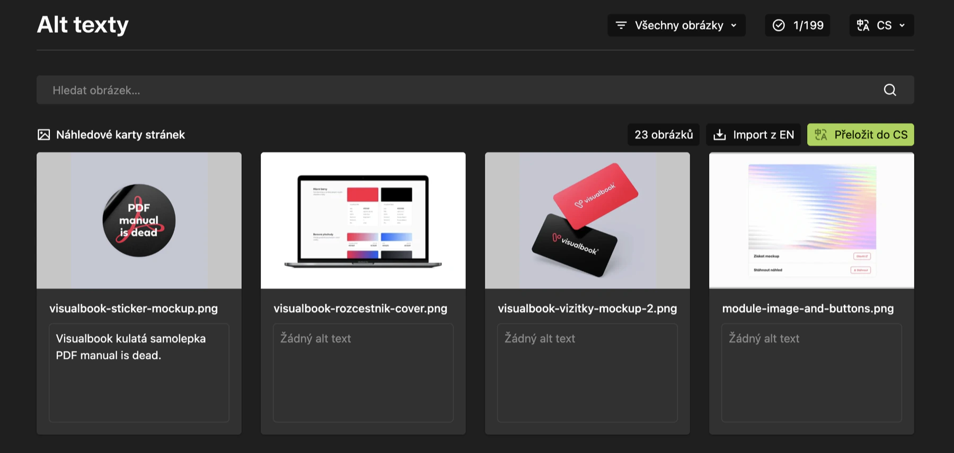Click the translate icon in Přeložit do CS
This screenshot has width=954, height=453.
821,135
